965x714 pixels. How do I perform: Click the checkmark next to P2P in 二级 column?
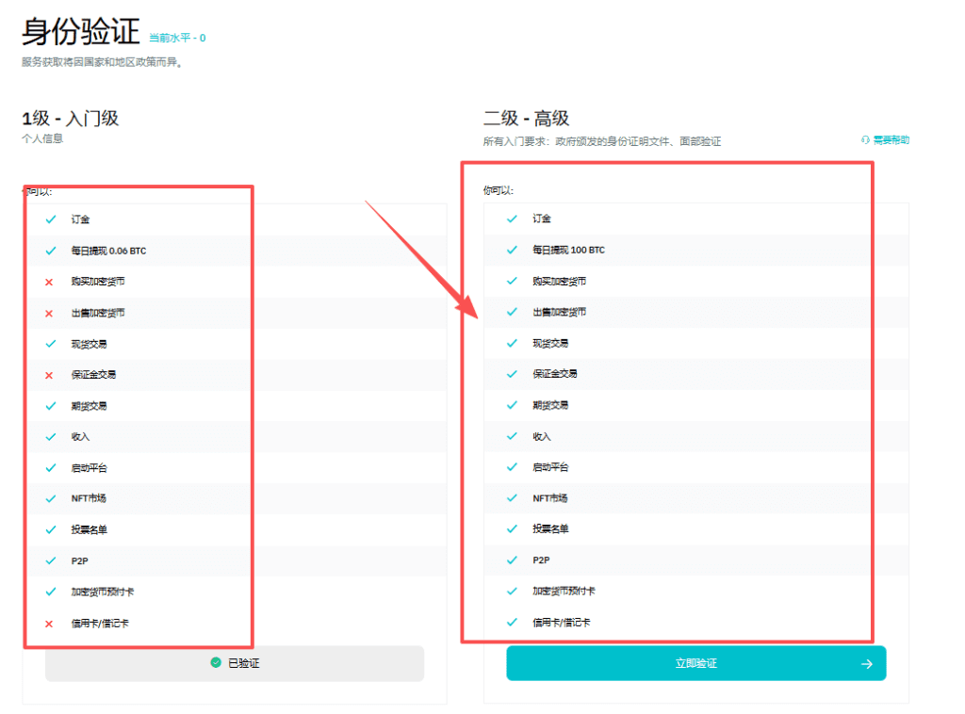coord(512,560)
